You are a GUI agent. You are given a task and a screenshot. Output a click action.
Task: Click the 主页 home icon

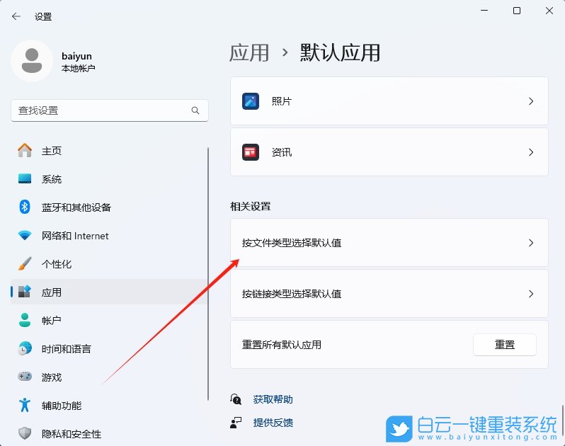point(25,150)
